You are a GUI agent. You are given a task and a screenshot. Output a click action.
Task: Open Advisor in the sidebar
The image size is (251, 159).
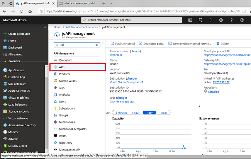click(10, 139)
